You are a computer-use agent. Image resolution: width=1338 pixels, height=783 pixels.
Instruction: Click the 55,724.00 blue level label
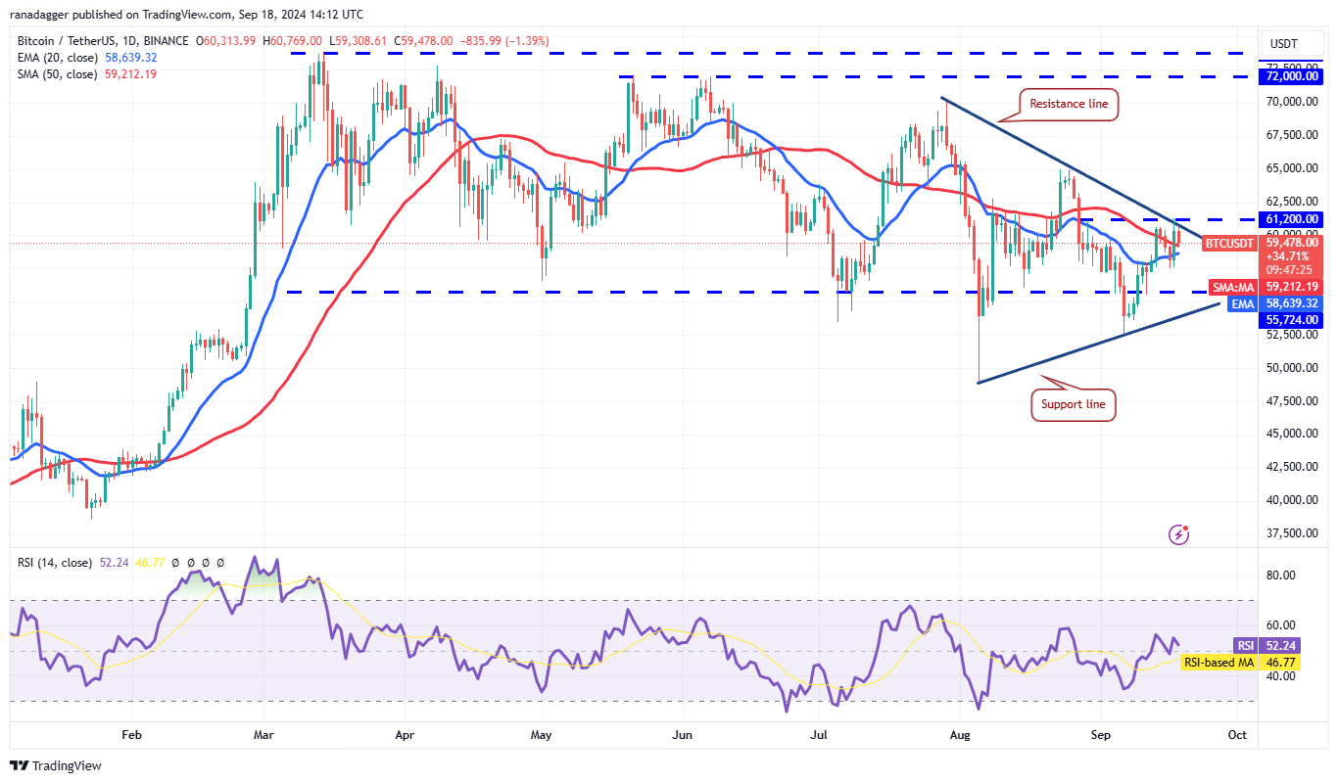click(1290, 320)
